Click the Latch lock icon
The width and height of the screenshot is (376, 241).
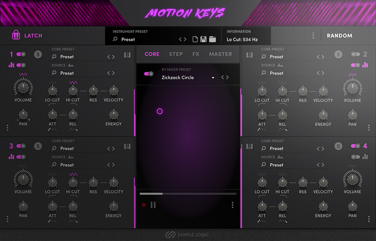[16, 35]
